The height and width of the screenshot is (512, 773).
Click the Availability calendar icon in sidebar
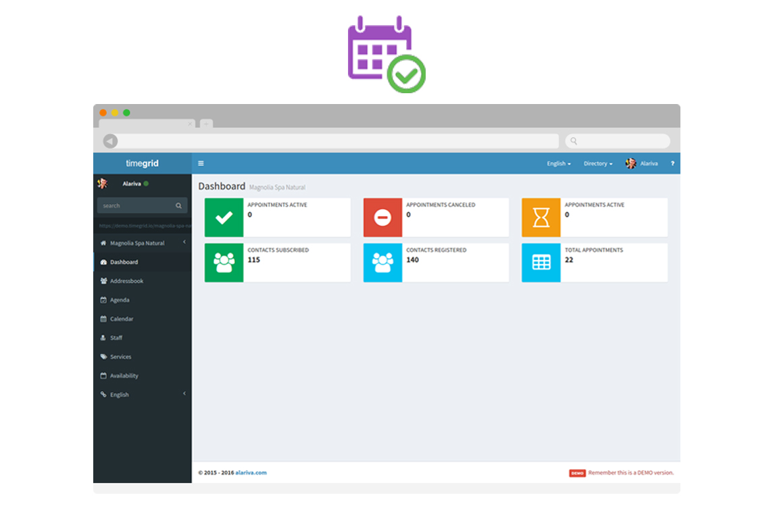click(103, 376)
